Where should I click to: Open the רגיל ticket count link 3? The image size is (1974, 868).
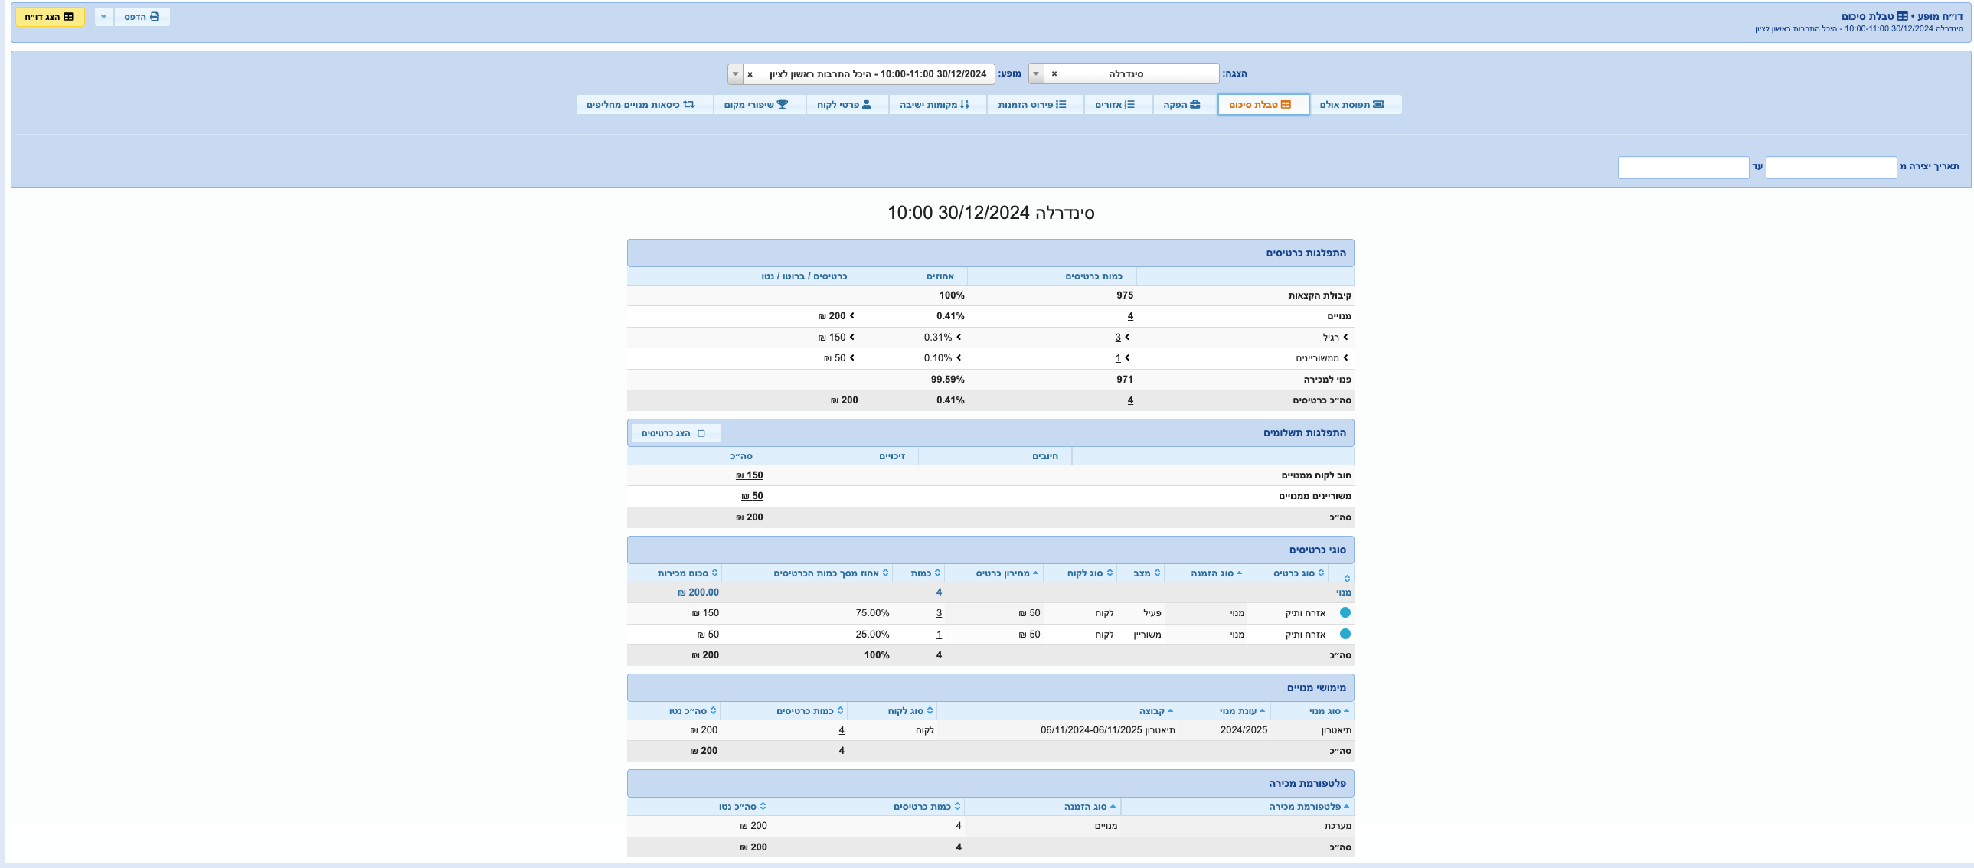coord(1117,338)
